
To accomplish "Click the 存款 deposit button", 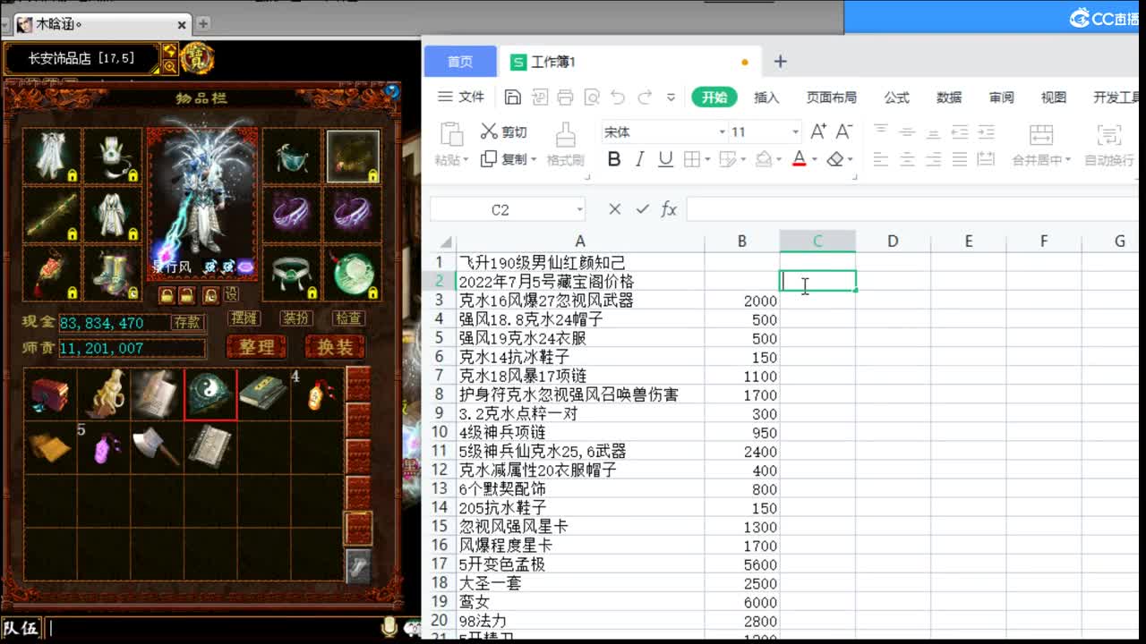I will click(187, 321).
